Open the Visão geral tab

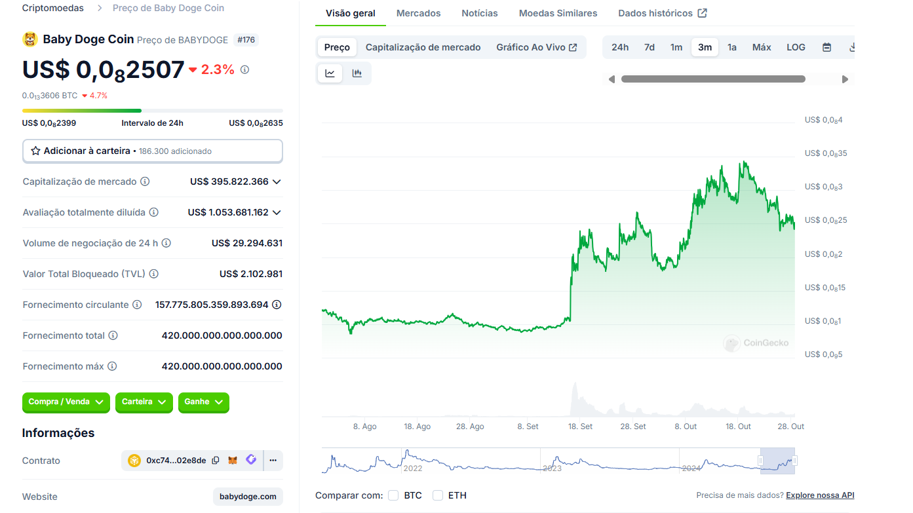pos(351,13)
